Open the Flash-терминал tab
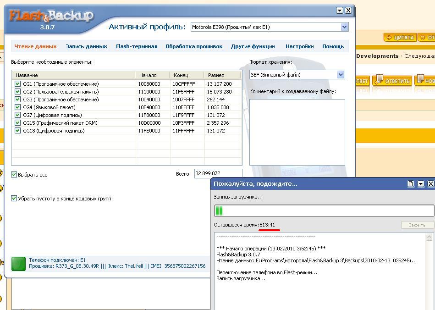 [x=137, y=46]
